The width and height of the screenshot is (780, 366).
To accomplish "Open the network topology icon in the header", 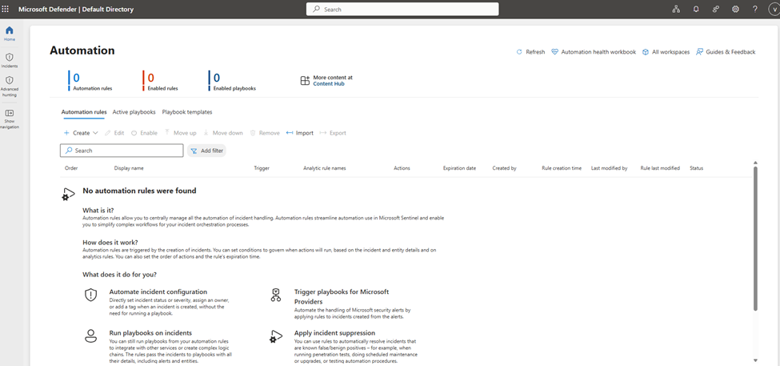I will tap(675, 9).
